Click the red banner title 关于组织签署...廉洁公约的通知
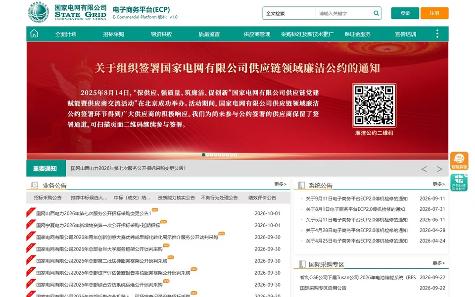This screenshot has height=297, width=475. coord(237,68)
